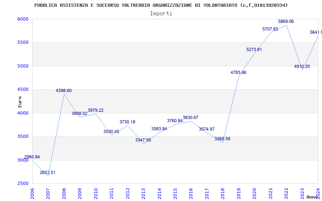Image resolution: width=322 pixels, height=201 pixels.
Task: Click the 2988.94 data label for 2006
Action: 32,157
